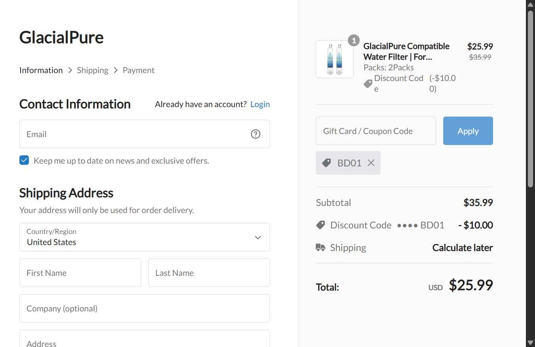Image resolution: width=535 pixels, height=347 pixels.
Task: Click the shipping truck icon
Action: click(321, 248)
